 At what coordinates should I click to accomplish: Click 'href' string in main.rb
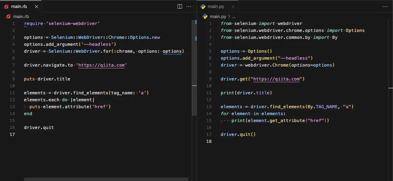100,107
